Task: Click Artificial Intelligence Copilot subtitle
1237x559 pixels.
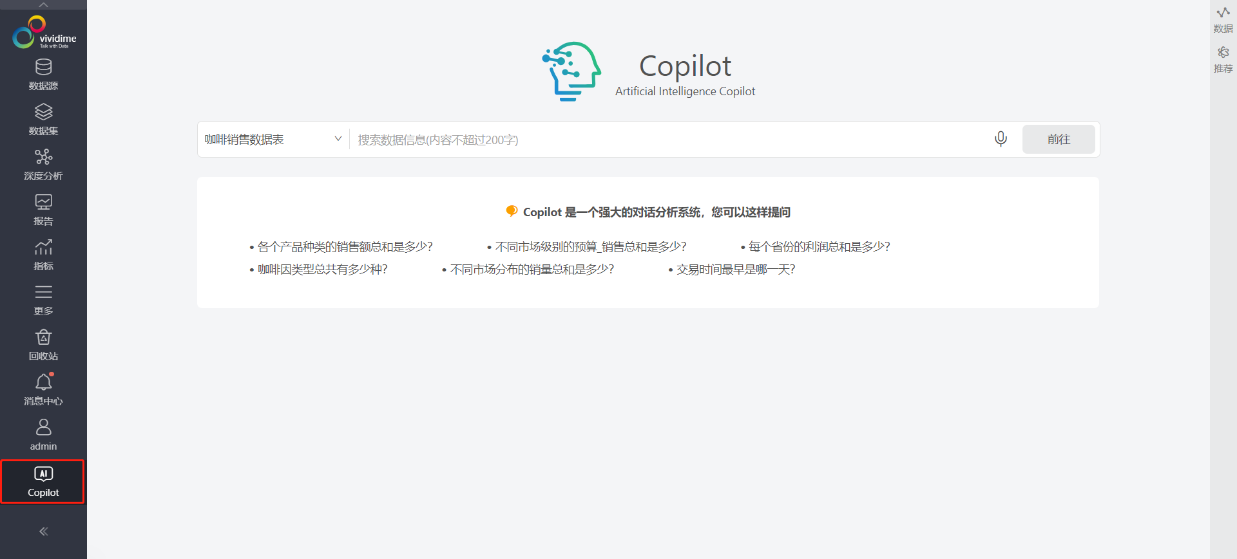Action: tap(685, 91)
